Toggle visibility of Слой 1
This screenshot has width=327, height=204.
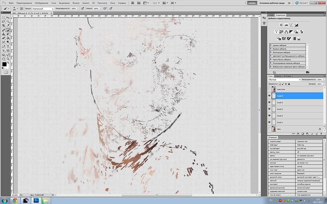pos(269,122)
